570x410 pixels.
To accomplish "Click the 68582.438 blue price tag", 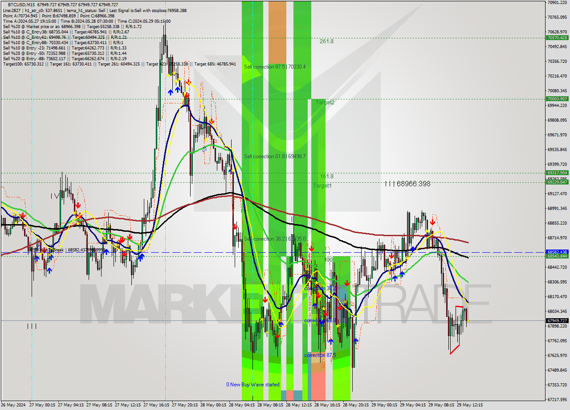I will [557, 252].
